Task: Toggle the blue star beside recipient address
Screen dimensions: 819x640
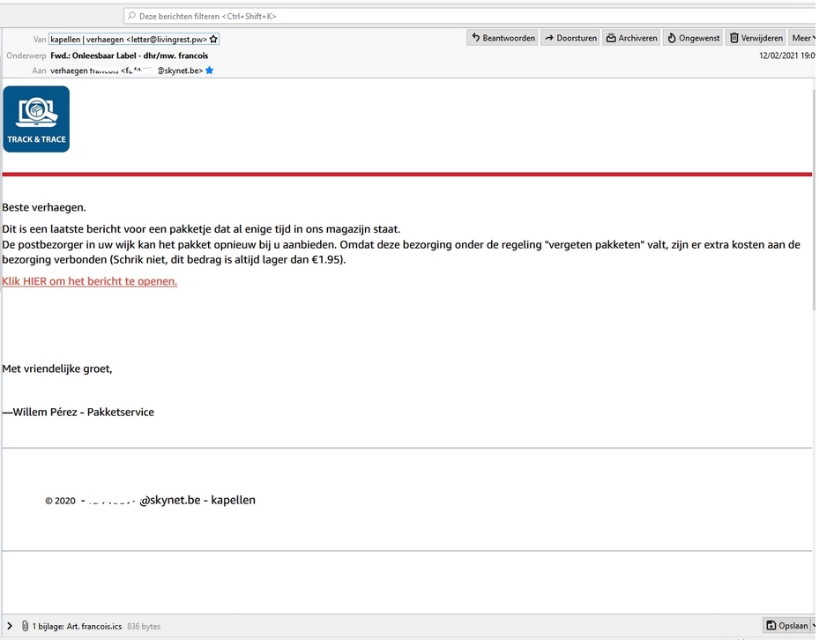Action: [209, 71]
